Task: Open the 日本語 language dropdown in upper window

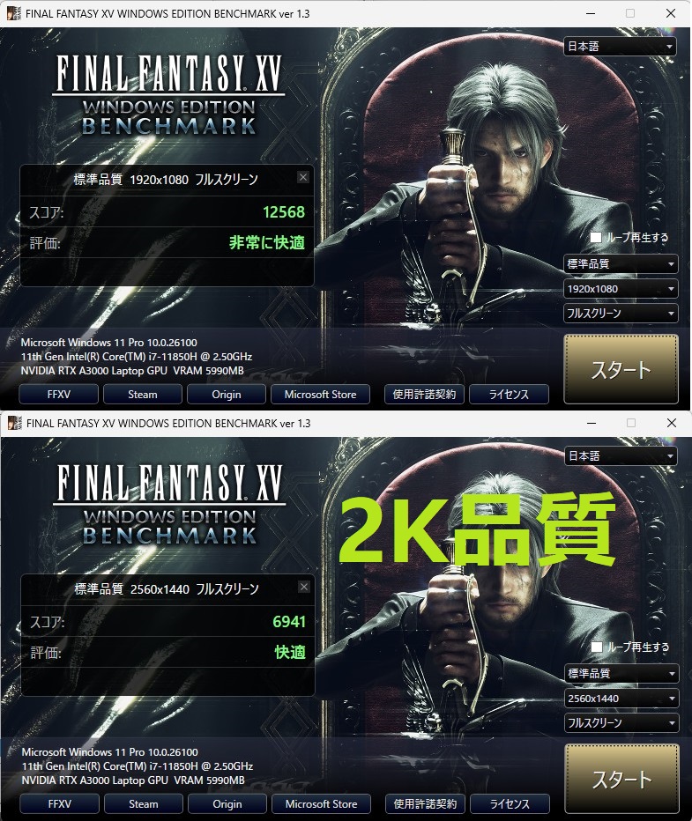Action: (x=621, y=47)
